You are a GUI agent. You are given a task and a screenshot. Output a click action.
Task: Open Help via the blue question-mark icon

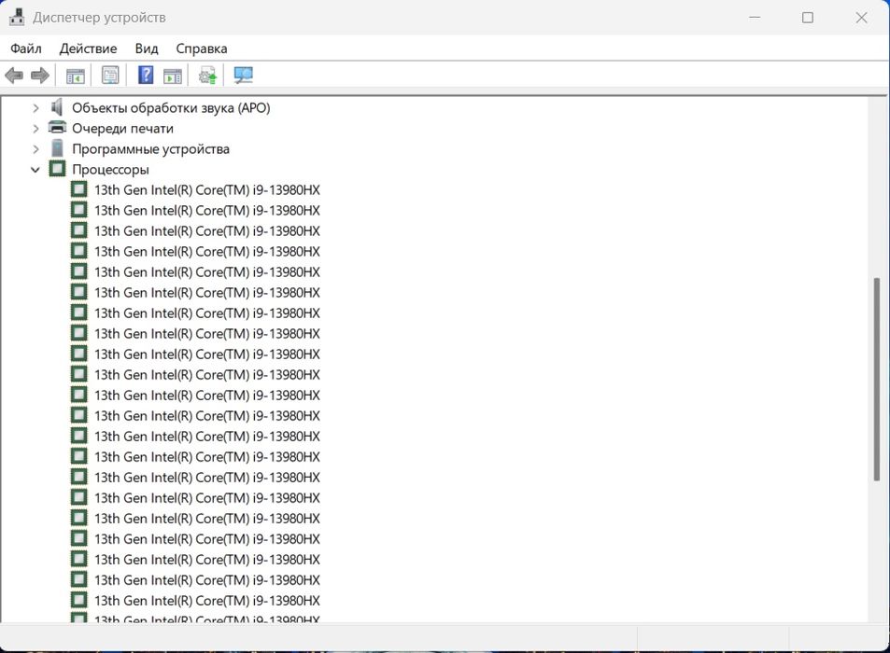(146, 75)
